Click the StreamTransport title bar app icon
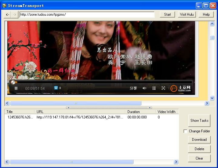Viewport: 218px width, 168px height. click(x=4, y=5)
